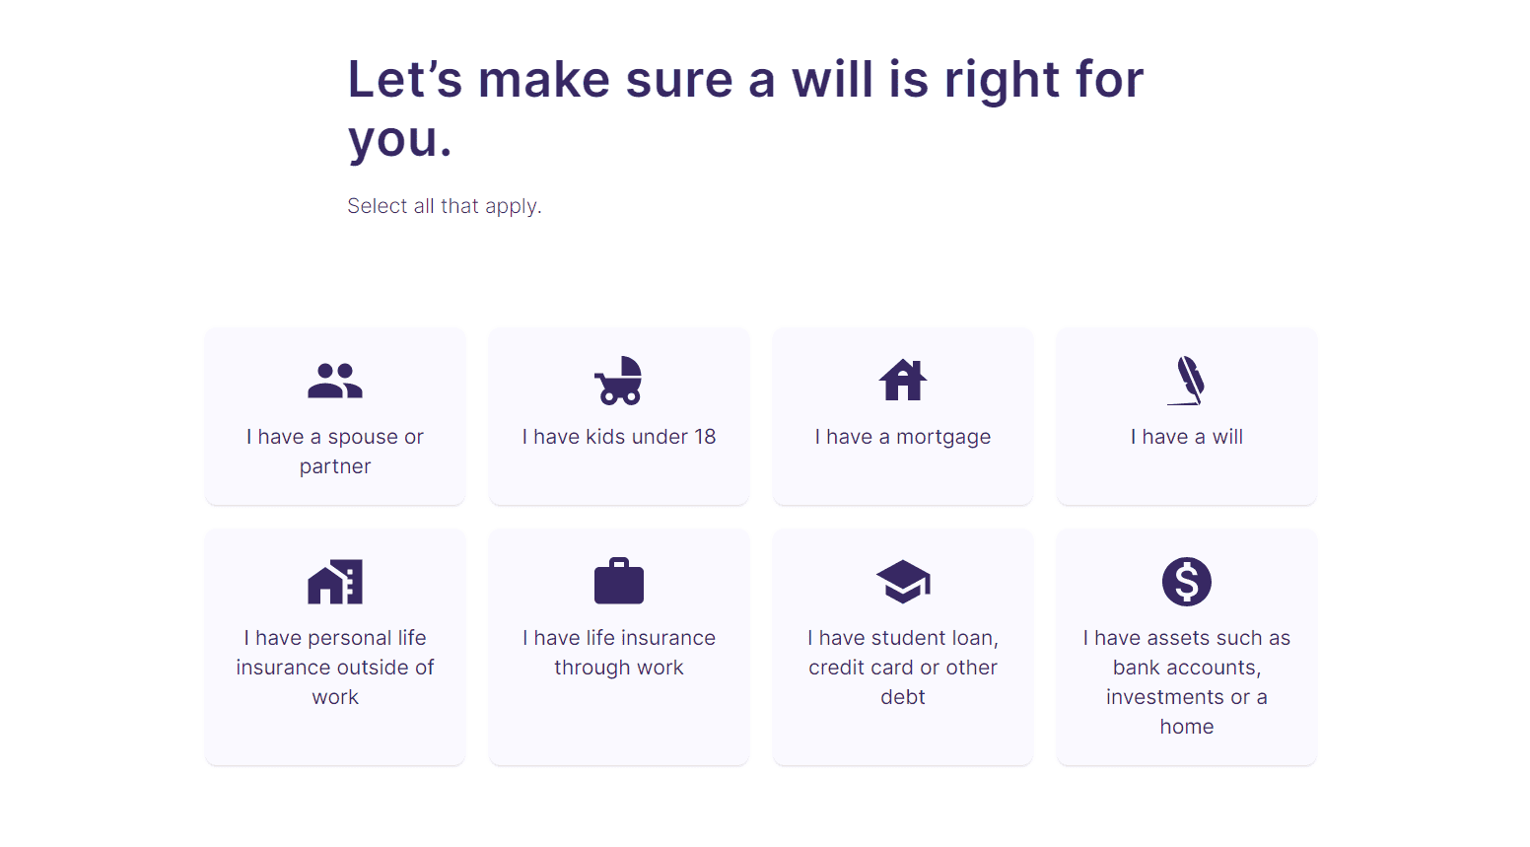
Task: Choose "I have student loan, credit card or other debt"
Action: pos(903,668)
